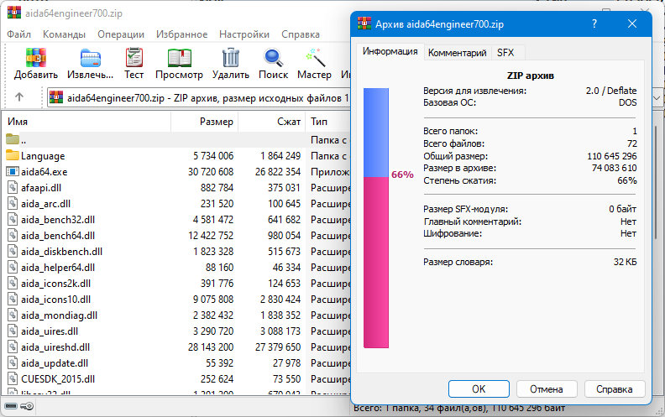Switch to the Комментарий tab

point(457,53)
